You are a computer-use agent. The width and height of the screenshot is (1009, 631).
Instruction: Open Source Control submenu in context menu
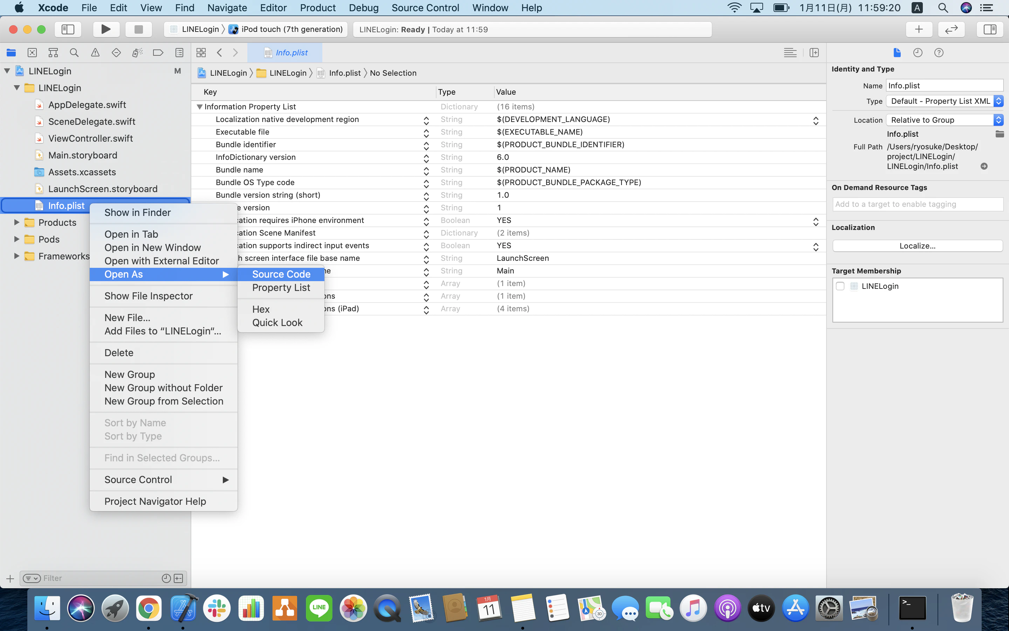point(164,480)
